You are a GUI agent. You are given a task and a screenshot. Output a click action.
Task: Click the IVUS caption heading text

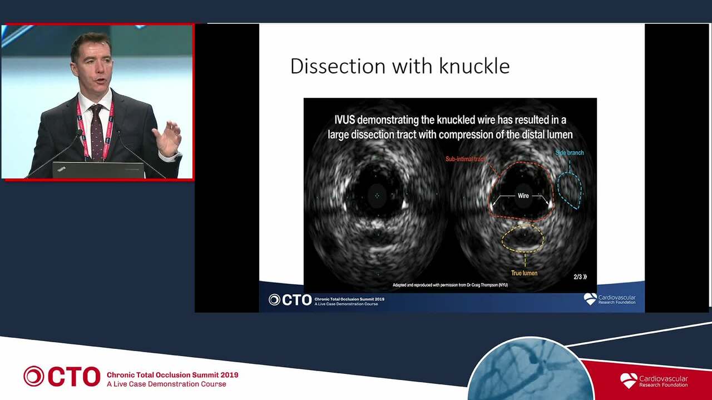click(450, 127)
